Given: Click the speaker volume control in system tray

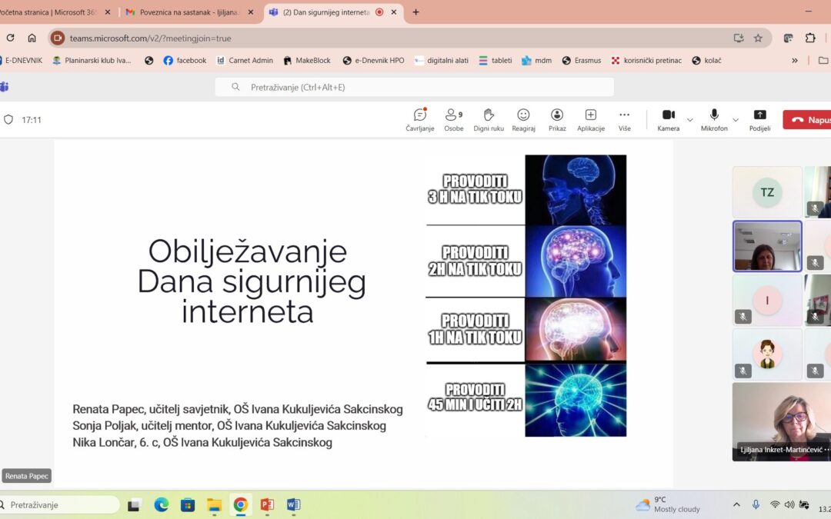Looking at the screenshot, I should (x=789, y=504).
